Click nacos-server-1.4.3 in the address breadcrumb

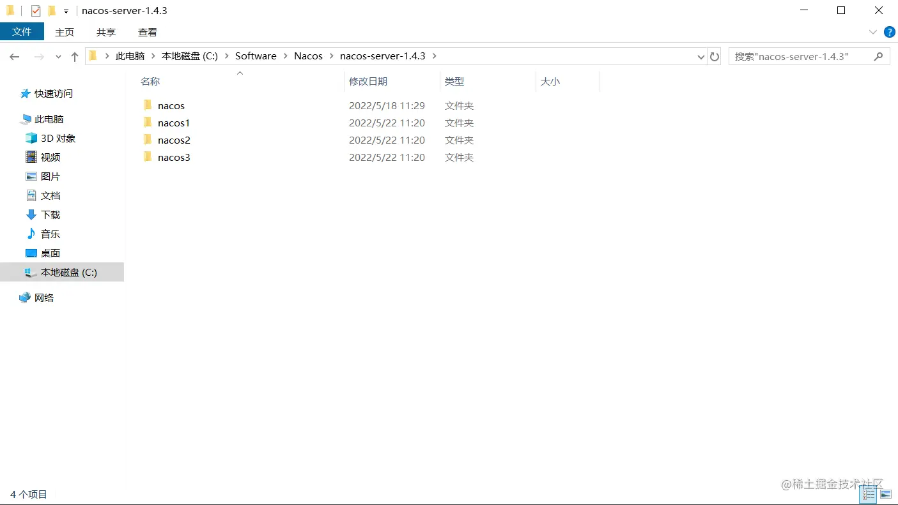click(x=383, y=56)
